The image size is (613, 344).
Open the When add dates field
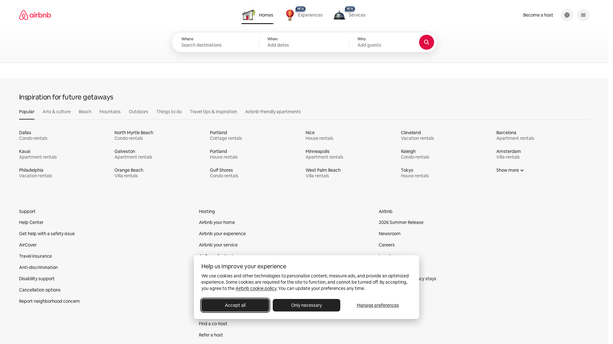coord(304,42)
